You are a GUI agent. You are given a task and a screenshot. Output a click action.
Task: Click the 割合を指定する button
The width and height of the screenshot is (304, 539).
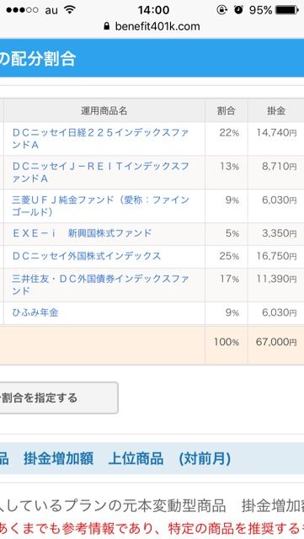(59, 398)
